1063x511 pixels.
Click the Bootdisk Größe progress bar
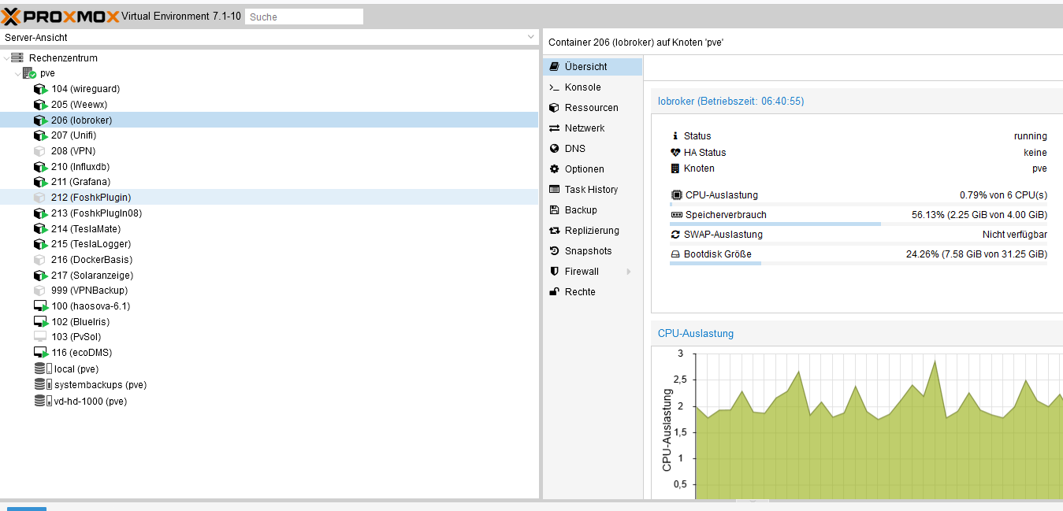tap(858, 264)
